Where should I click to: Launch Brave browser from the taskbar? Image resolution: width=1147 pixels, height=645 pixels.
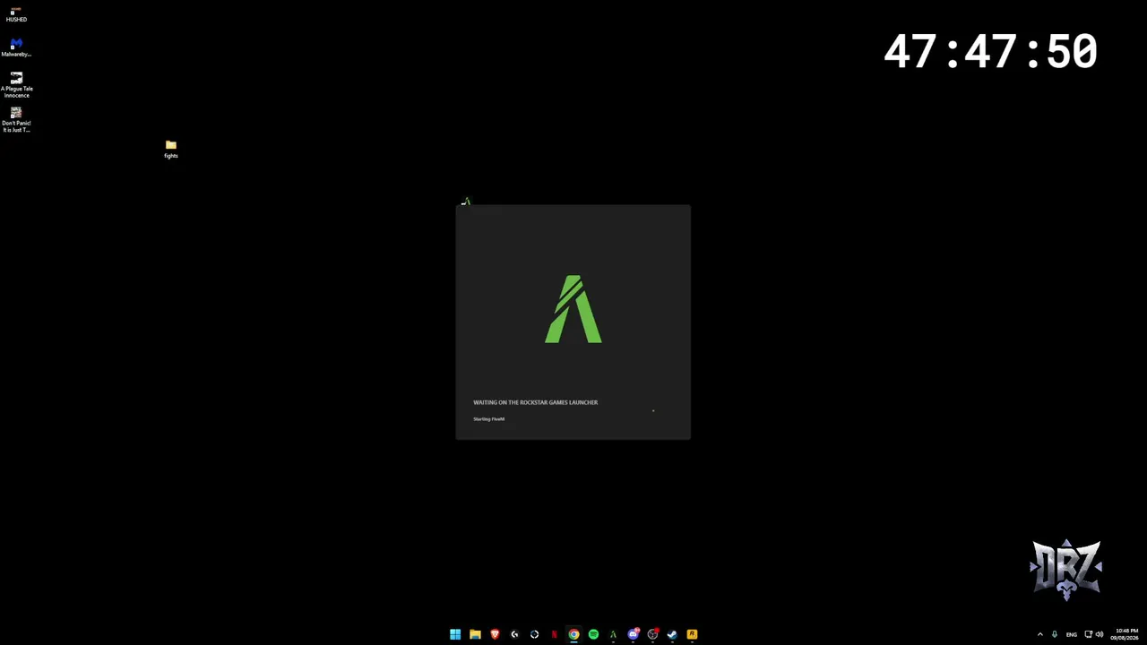pyautogui.click(x=495, y=634)
